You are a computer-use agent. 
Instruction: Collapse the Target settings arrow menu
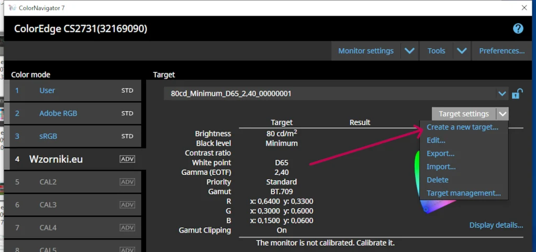(x=502, y=114)
